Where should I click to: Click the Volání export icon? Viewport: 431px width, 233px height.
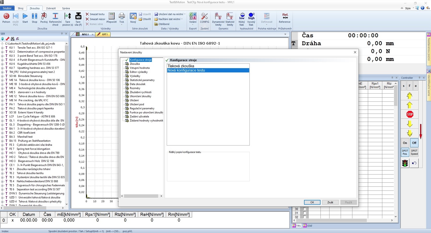point(193,16)
